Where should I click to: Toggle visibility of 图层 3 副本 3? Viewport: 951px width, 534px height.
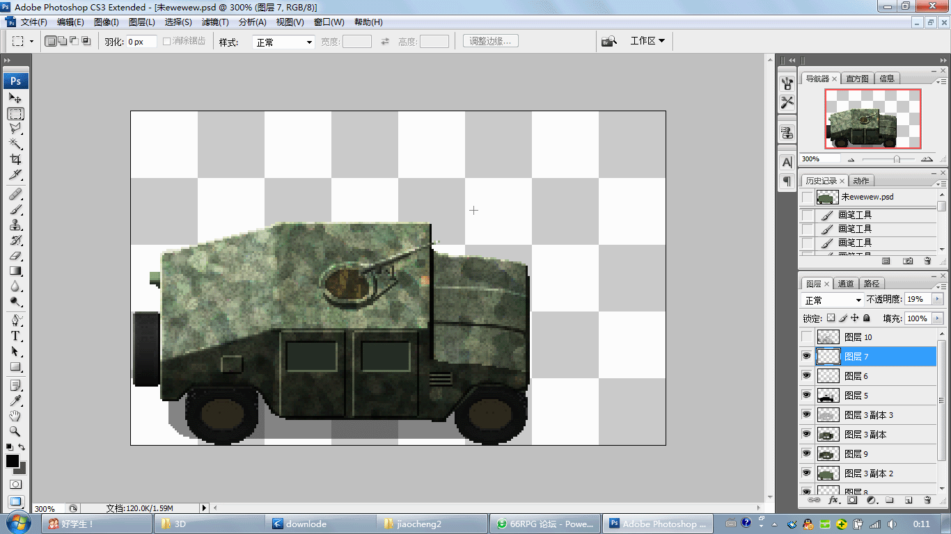(807, 415)
